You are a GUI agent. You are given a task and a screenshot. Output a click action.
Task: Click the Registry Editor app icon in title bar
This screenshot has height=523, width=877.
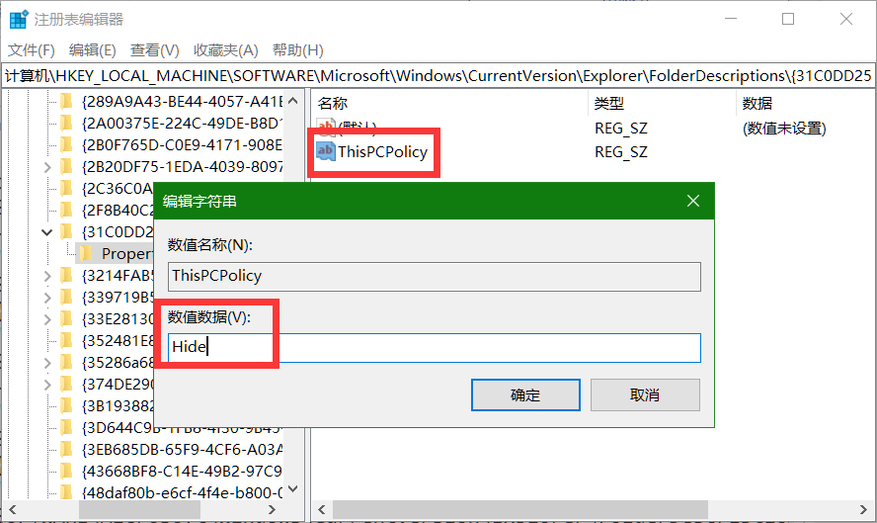pos(19,19)
